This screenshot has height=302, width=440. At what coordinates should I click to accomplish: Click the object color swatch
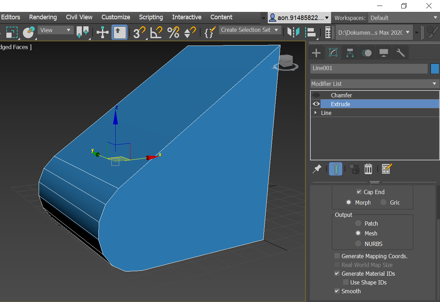point(435,68)
